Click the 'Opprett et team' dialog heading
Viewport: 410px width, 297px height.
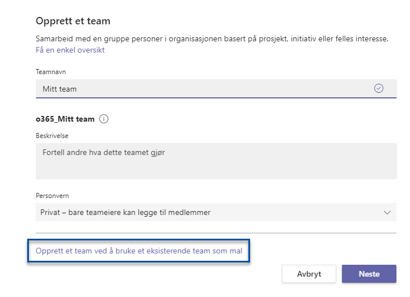point(73,21)
